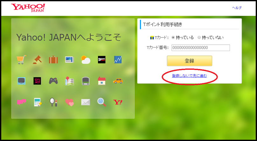This screenshot has width=257, height=141.
Task: Open the weather sun and cloud icon
Action: [x=86, y=60]
